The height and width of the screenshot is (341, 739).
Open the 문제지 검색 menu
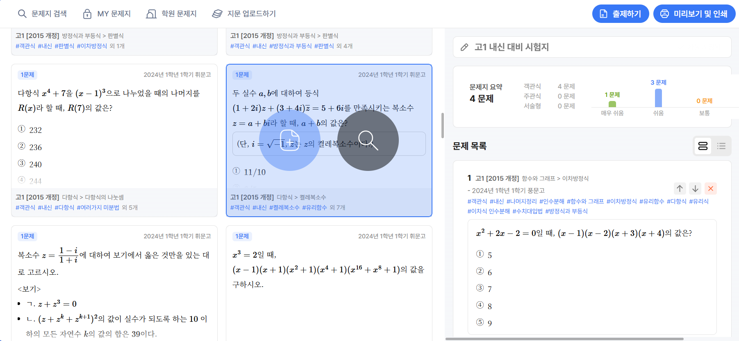42,14
